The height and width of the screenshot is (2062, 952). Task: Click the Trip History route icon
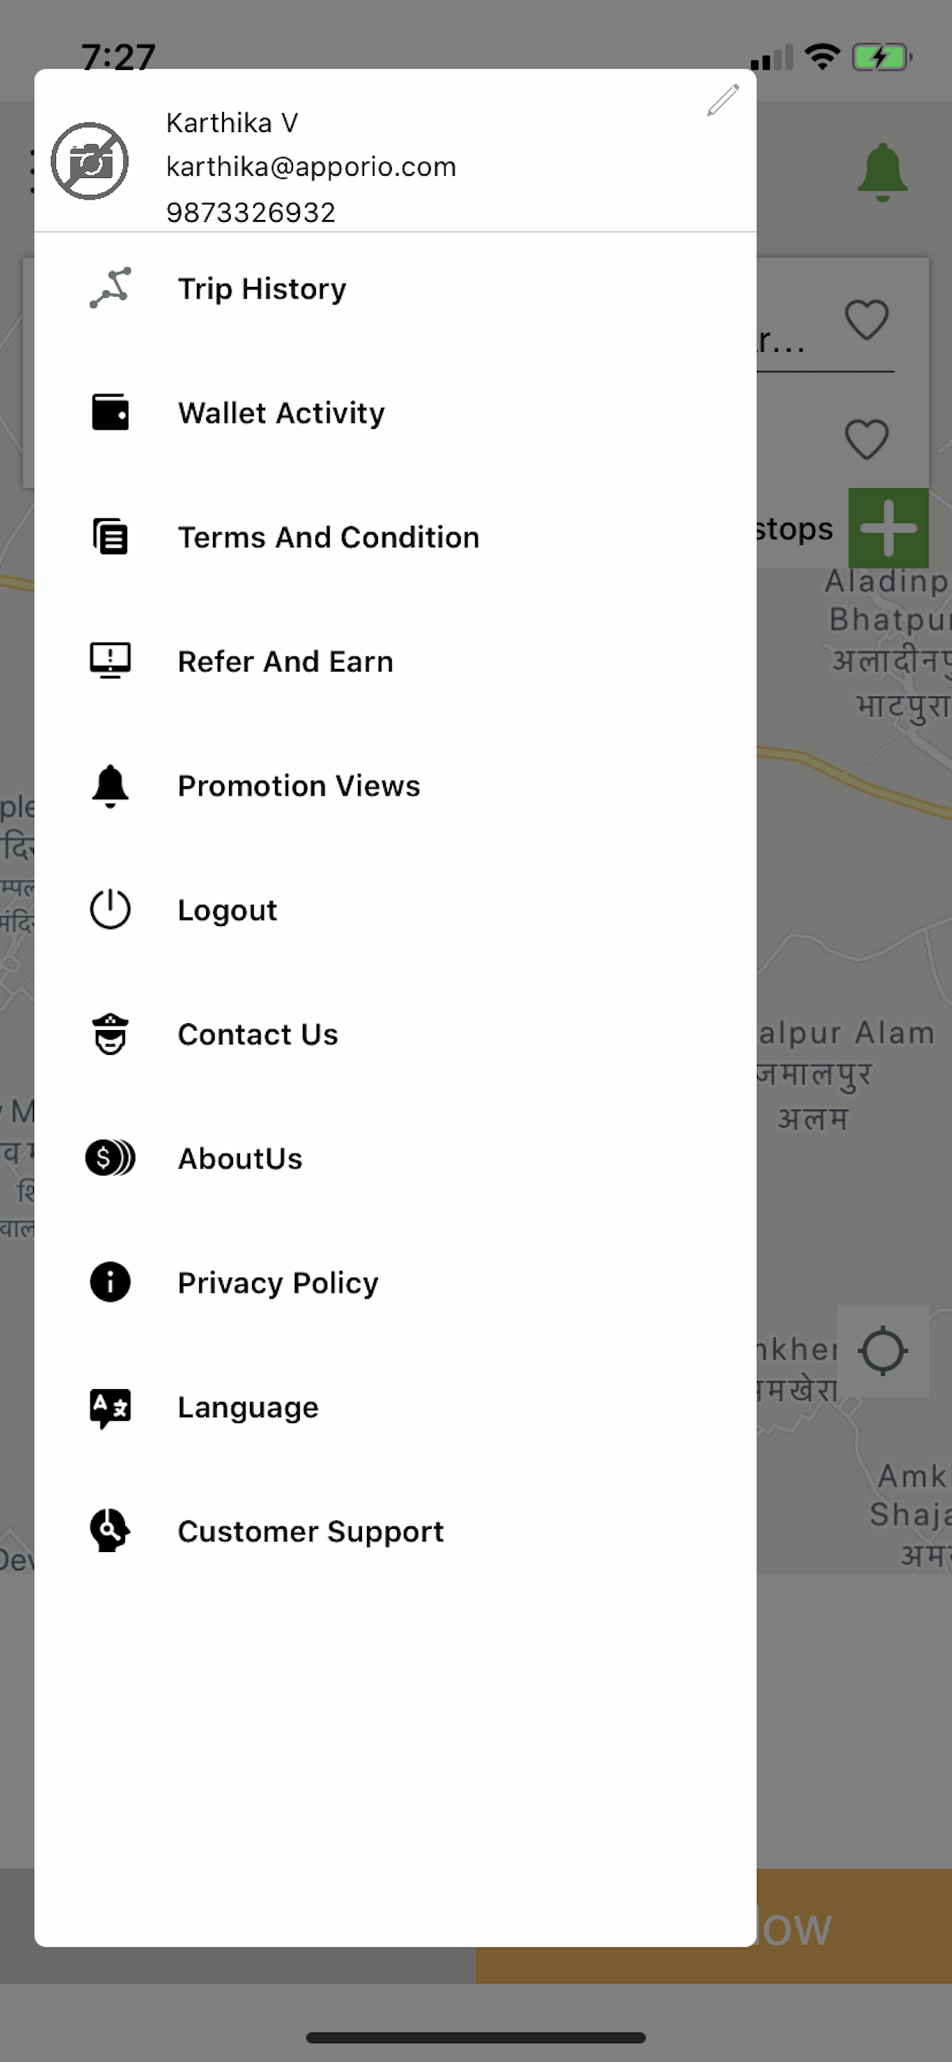tap(110, 288)
